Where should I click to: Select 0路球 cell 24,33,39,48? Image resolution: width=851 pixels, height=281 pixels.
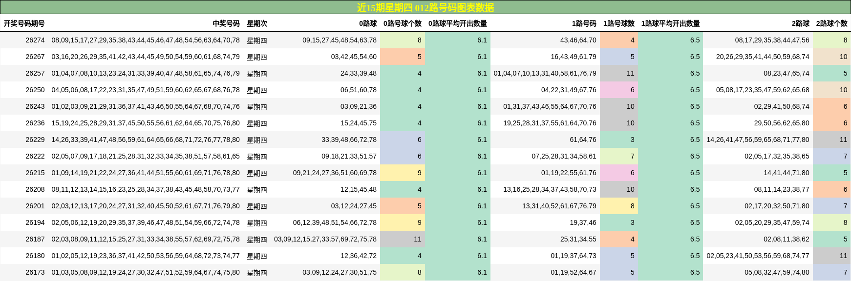[x=359, y=73]
